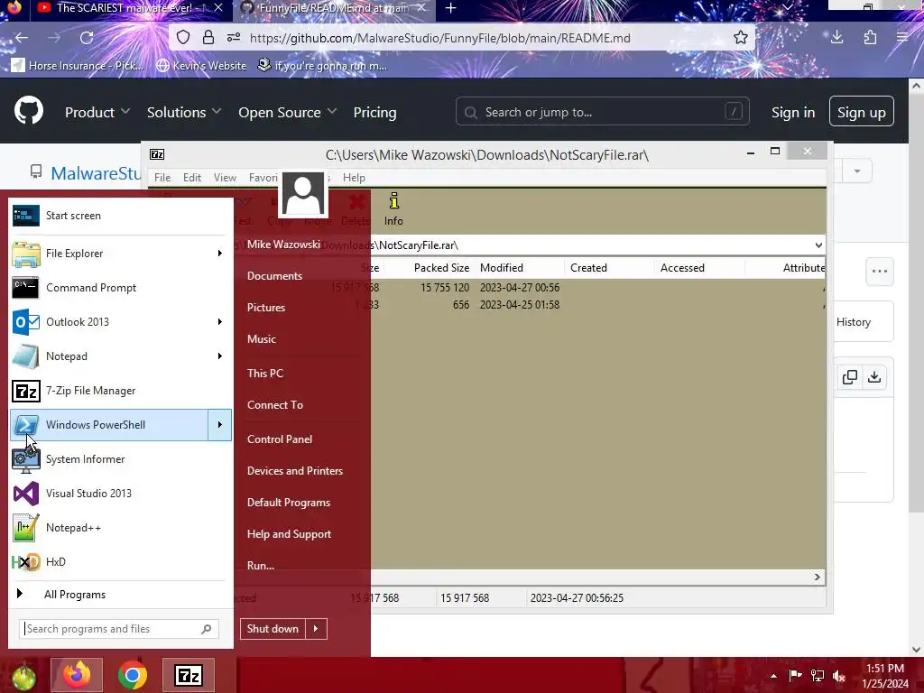Viewport: 924px width, 693px height.
Task: Expand GitHub Open Source menu
Action: (287, 112)
